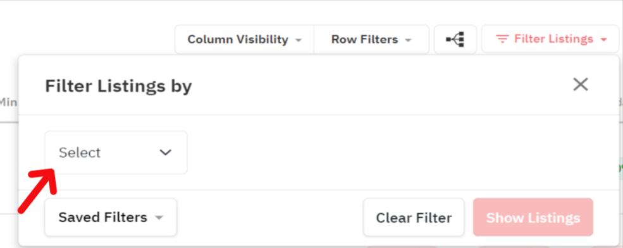The height and width of the screenshot is (248, 623).
Task: Open the hierarchy tree view icon
Action: tap(455, 39)
